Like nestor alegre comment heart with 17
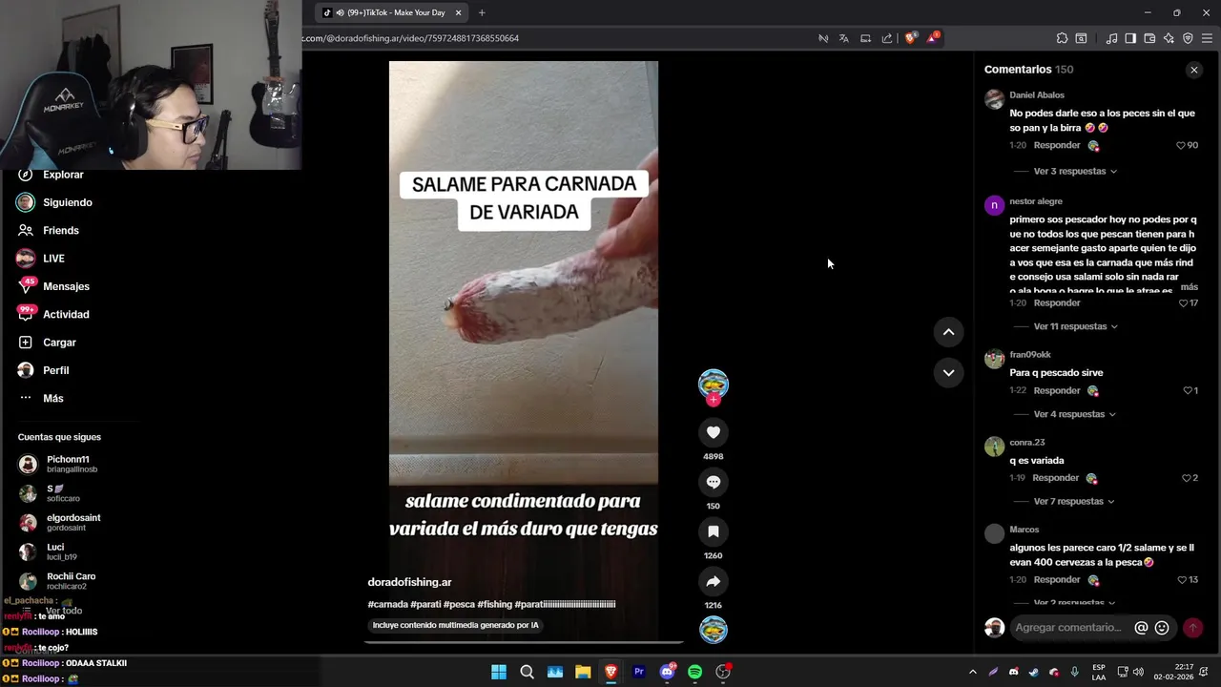Screen dimensions: 1221x687 (x=1183, y=303)
